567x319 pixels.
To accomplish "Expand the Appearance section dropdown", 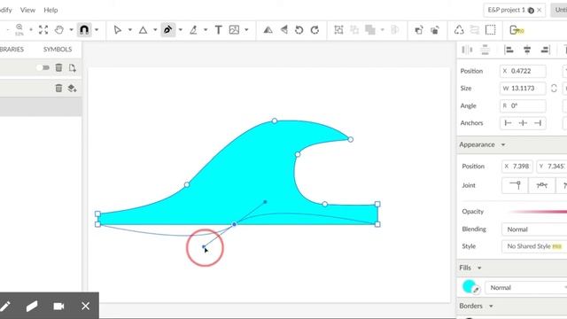I will tap(503, 144).
